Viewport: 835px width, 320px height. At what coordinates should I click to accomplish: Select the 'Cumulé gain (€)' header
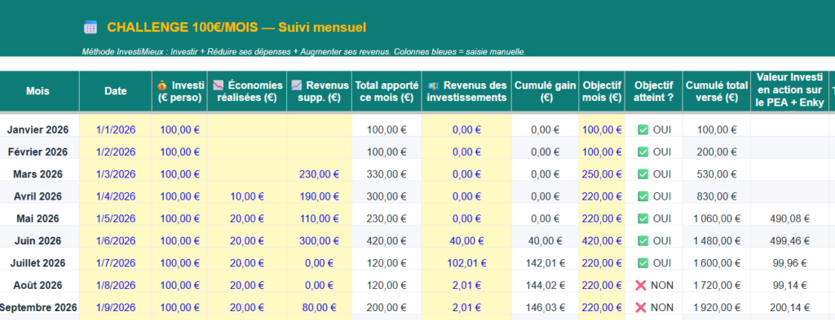coord(546,91)
